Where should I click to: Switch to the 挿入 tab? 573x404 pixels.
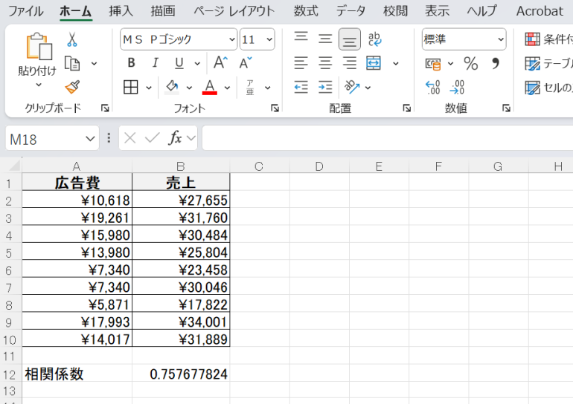coord(121,11)
